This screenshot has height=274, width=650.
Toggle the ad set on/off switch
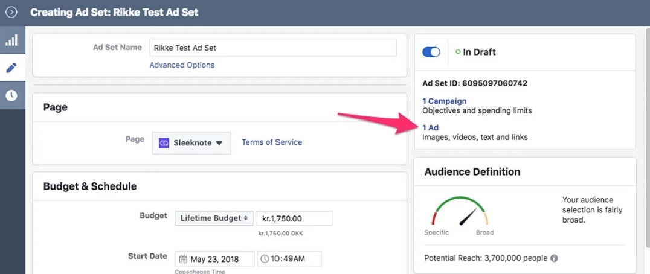pyautogui.click(x=431, y=52)
